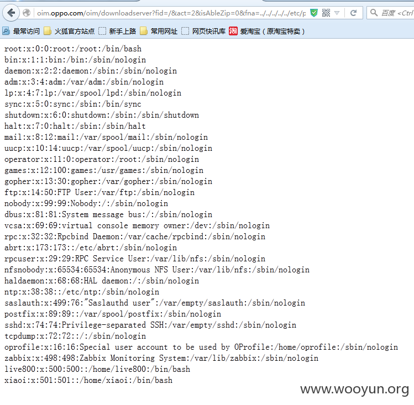Reload the page with the refresh icon
Image resolution: width=414 pixels, height=405 pixels.
[x=353, y=13]
